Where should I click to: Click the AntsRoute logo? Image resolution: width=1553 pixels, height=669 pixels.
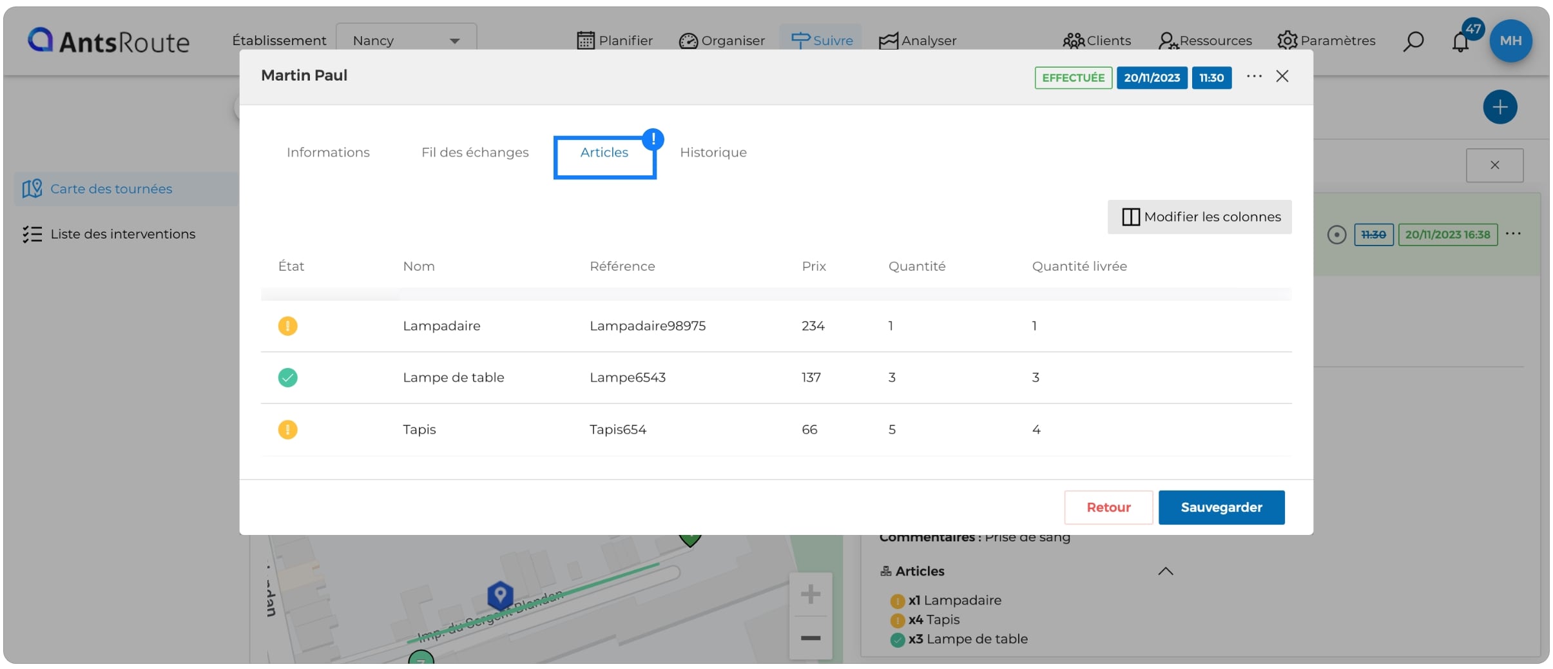coord(108,41)
